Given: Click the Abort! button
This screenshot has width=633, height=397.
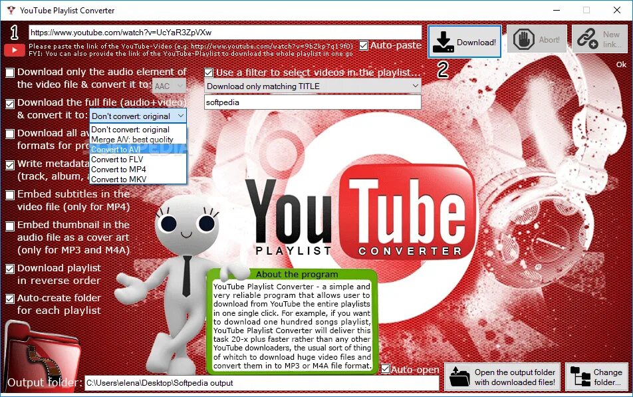Looking at the screenshot, I should tap(537, 39).
